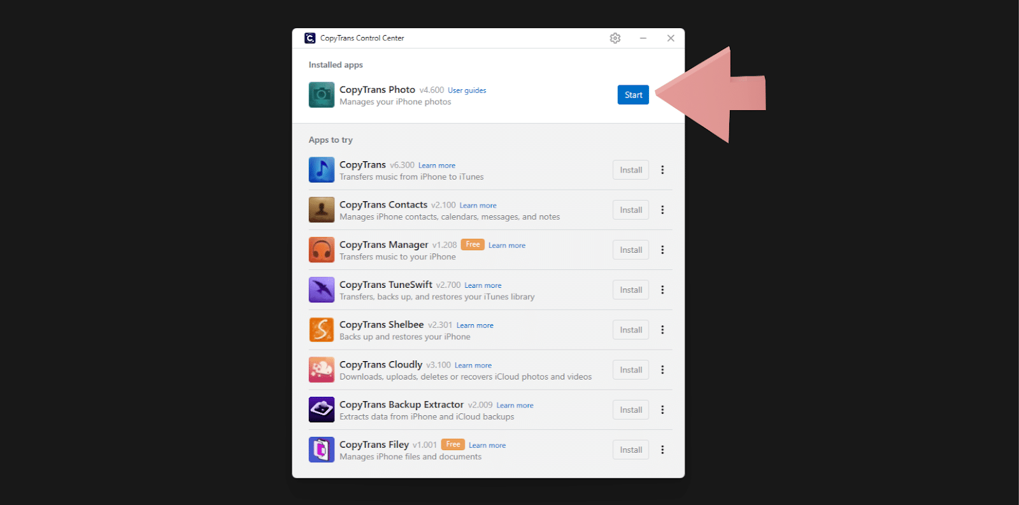Click the CopyTrans Backup Extractor icon
This screenshot has height=505, width=1019.
pos(322,409)
